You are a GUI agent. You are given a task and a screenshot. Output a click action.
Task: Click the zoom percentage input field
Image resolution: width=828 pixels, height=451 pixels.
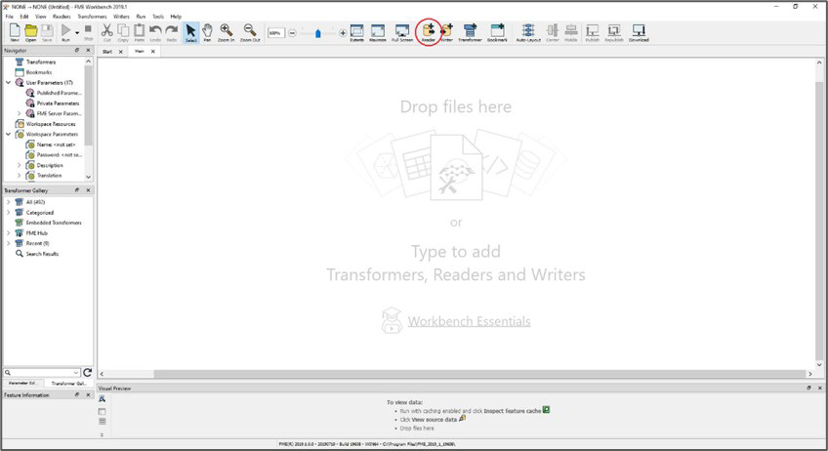point(275,33)
